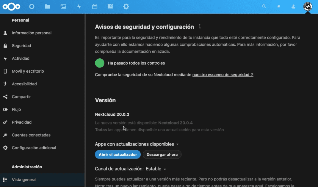Open the Notes app icon in the header
The width and height of the screenshot is (318, 187).
(x=110, y=6)
